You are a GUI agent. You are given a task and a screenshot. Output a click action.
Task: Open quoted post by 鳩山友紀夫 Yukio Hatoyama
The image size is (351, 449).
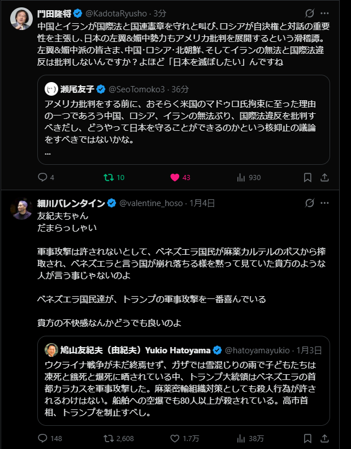[184, 380]
